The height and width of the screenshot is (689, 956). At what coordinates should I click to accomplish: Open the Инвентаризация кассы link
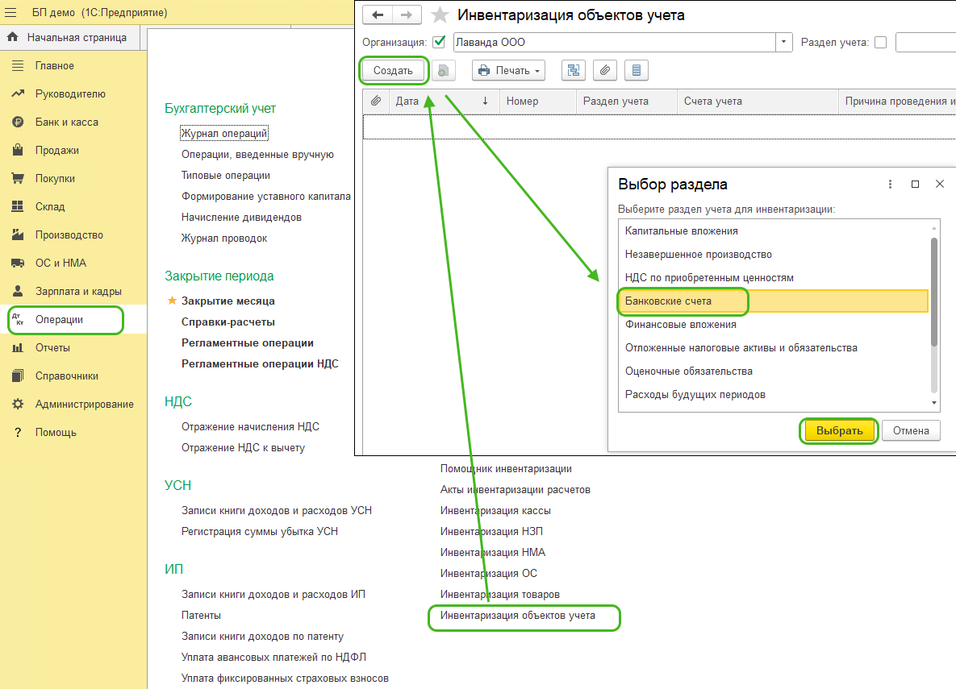(x=495, y=511)
